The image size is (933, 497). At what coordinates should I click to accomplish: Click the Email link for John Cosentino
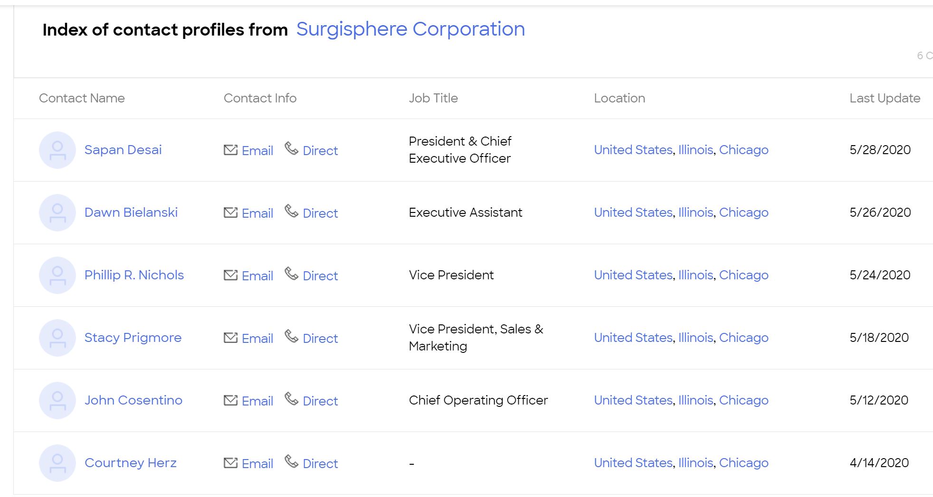[257, 401]
